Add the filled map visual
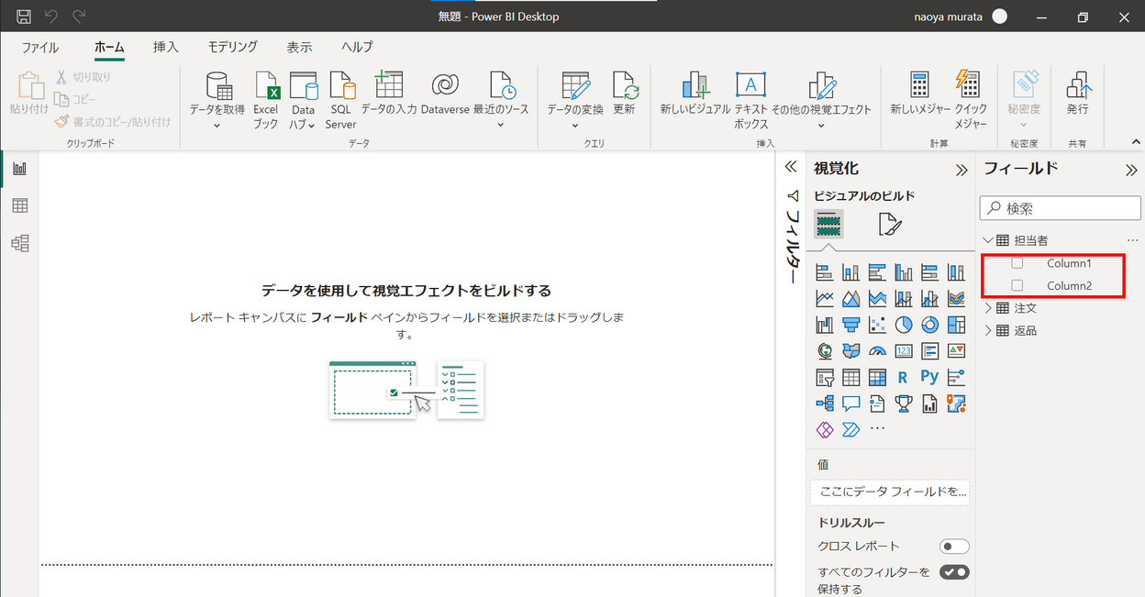 point(850,351)
